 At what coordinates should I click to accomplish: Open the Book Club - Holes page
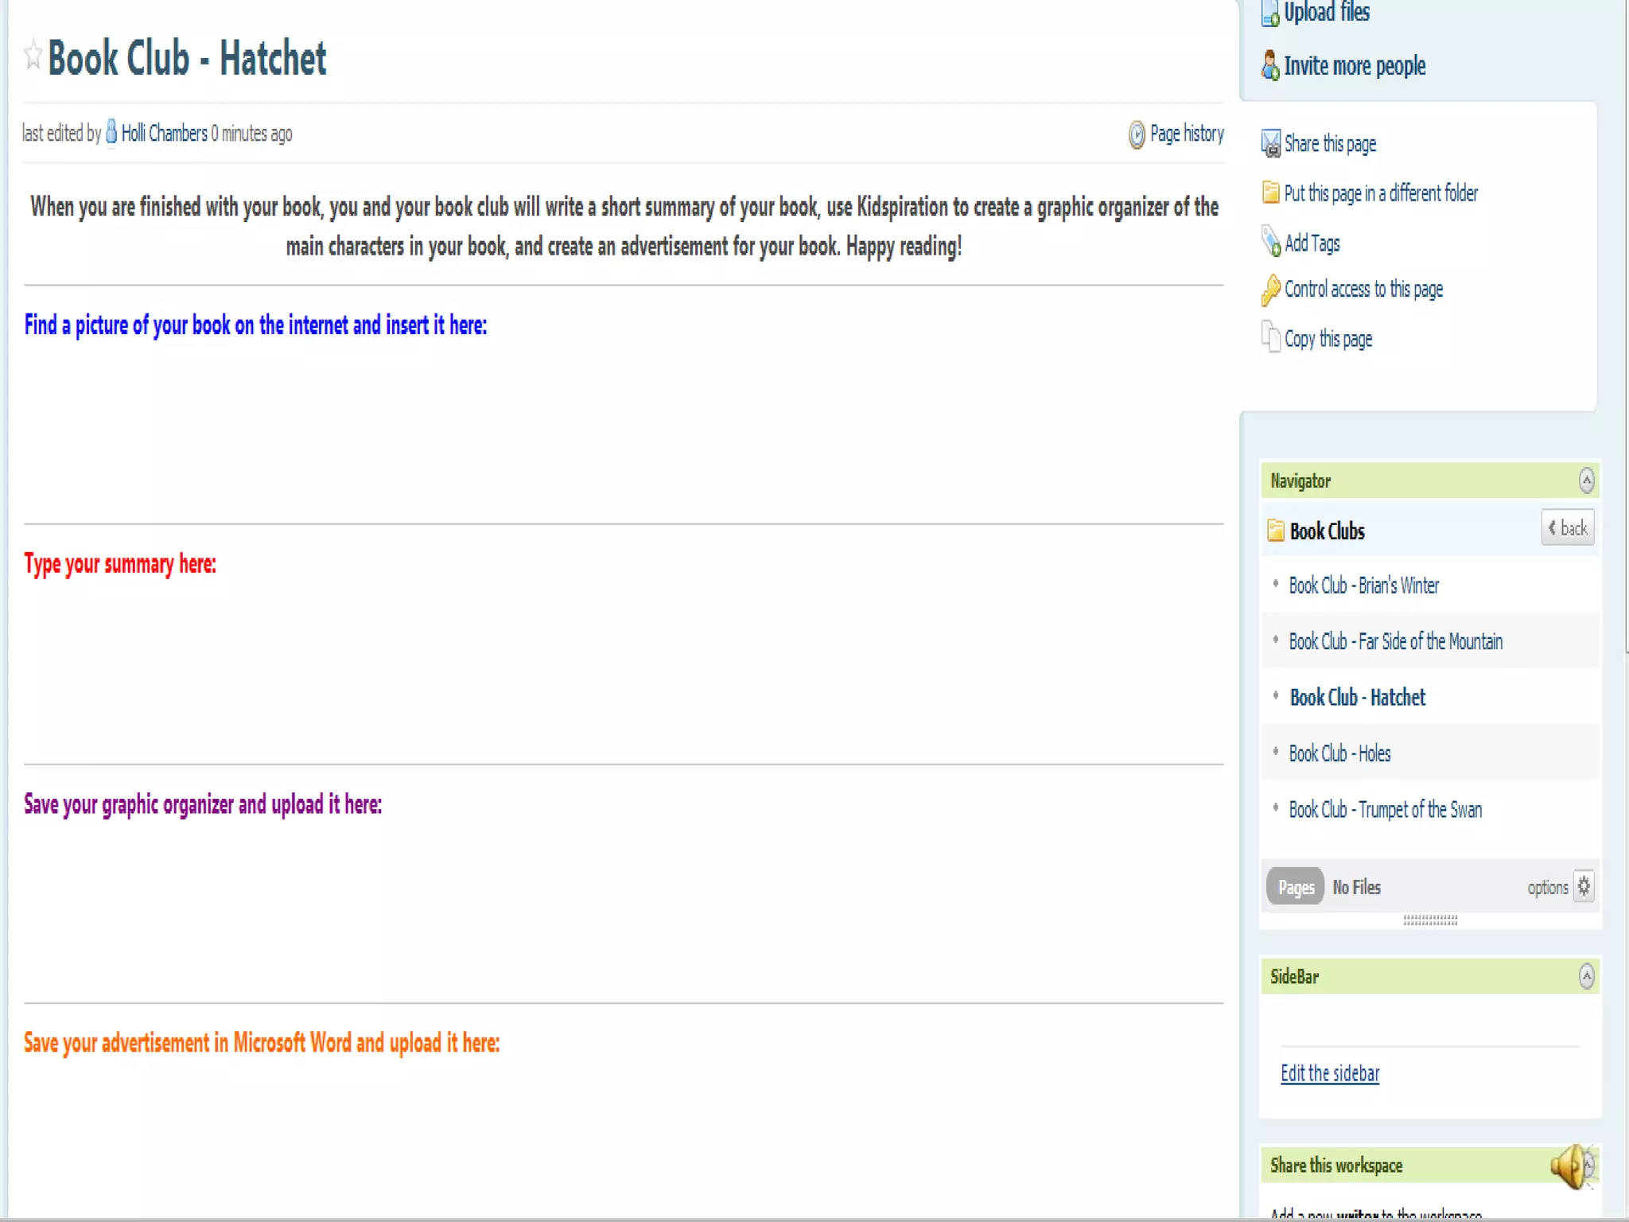[x=1339, y=753]
